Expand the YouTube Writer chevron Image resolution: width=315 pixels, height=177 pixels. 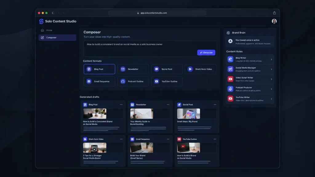pos(271,99)
